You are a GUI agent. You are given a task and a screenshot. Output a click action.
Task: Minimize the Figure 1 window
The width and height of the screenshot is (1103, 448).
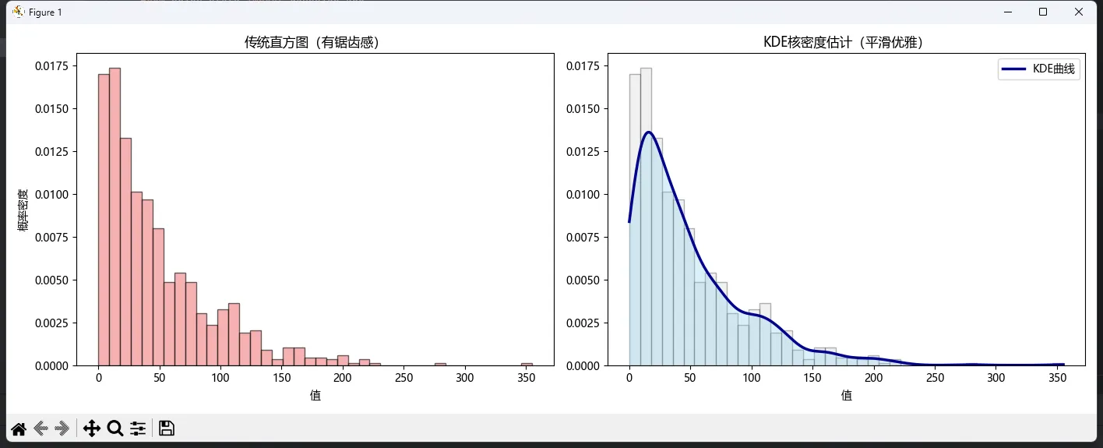1007,12
